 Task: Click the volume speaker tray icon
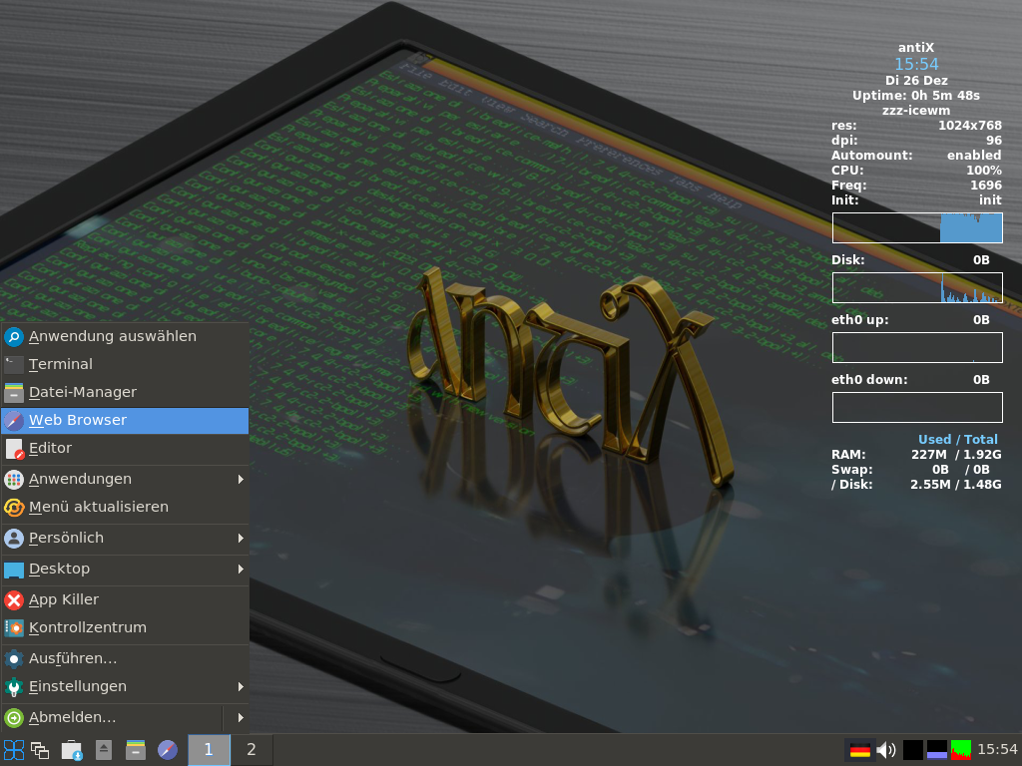(x=886, y=750)
